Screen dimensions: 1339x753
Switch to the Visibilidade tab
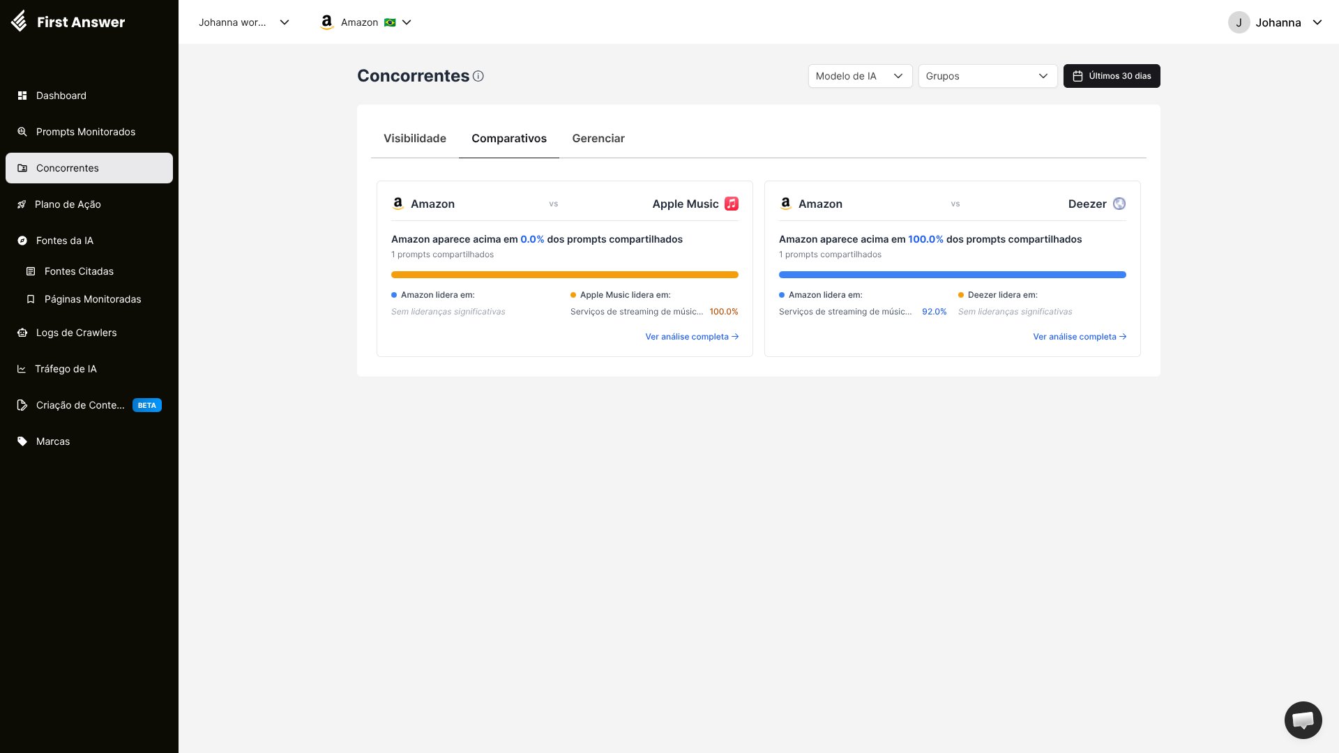415,138
